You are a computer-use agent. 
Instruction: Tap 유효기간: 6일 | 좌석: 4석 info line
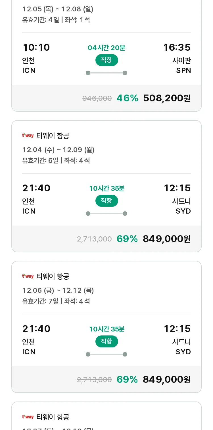[56, 161]
